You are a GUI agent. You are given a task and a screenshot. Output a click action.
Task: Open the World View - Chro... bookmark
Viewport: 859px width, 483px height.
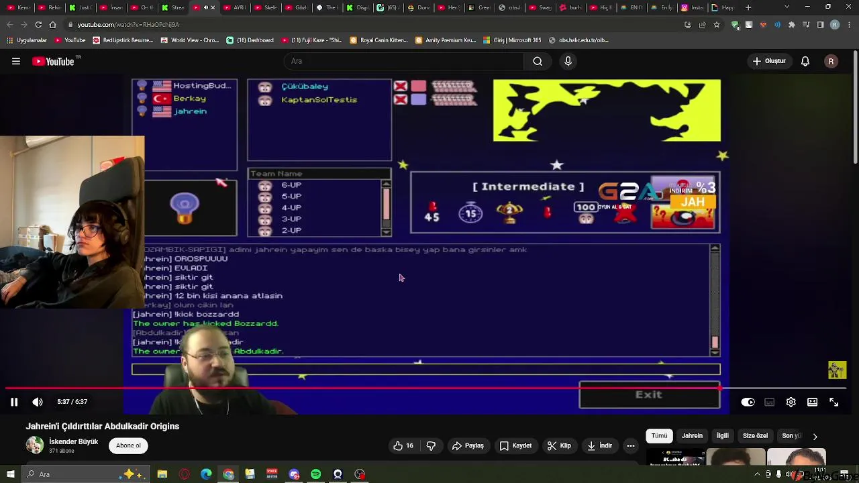(x=189, y=40)
